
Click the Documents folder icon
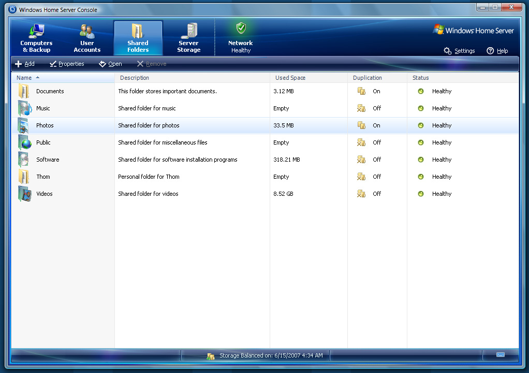click(x=24, y=91)
